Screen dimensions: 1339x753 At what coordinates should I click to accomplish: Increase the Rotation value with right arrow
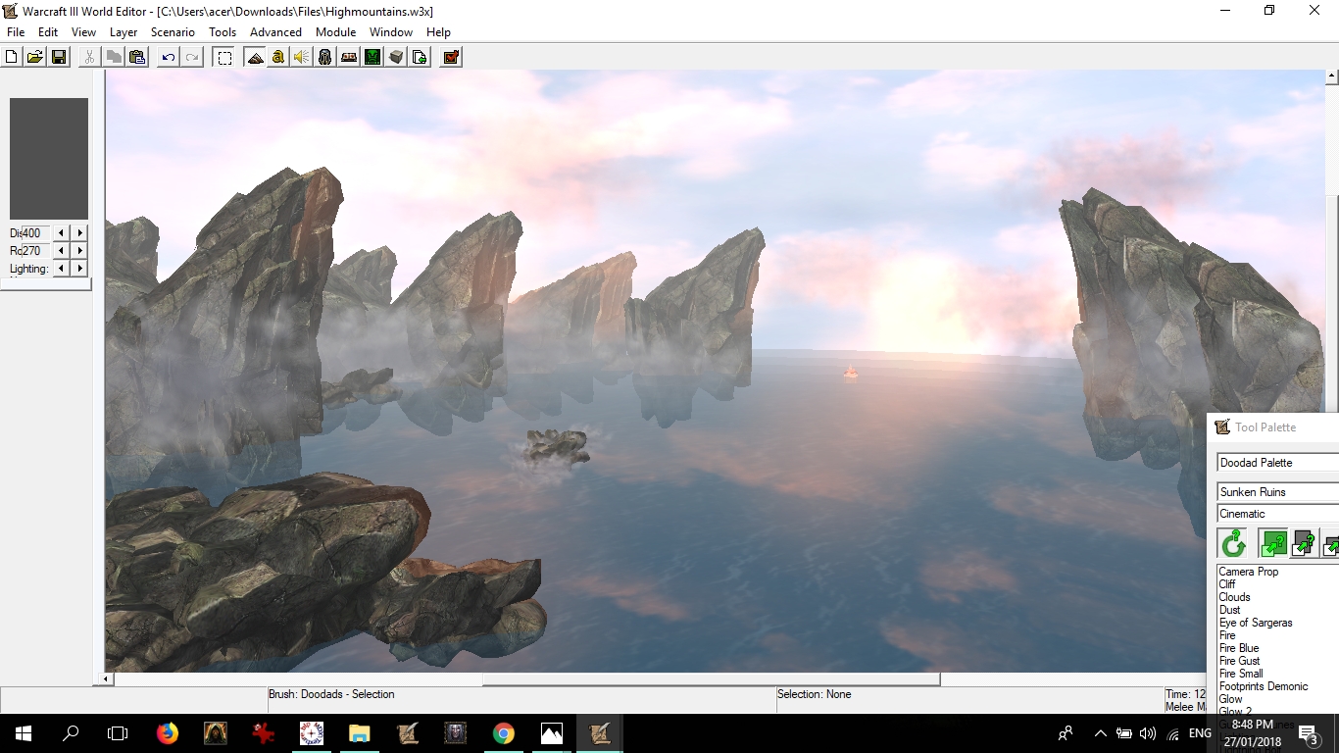[x=79, y=251]
